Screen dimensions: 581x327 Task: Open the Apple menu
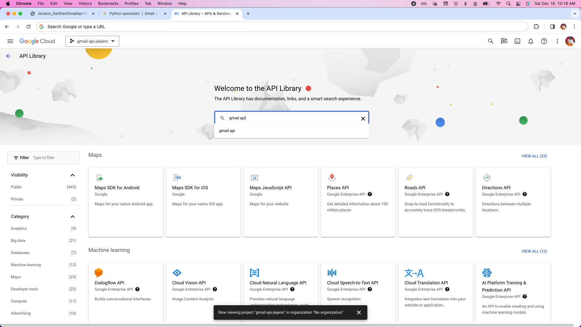(8, 4)
